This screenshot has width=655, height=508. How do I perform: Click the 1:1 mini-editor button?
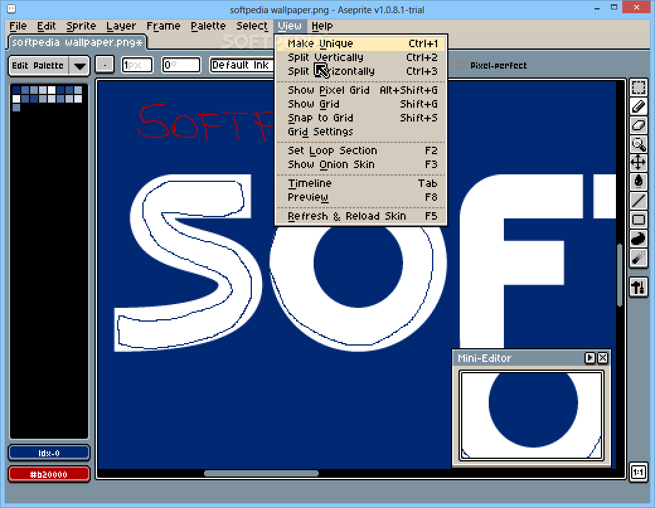[638, 472]
